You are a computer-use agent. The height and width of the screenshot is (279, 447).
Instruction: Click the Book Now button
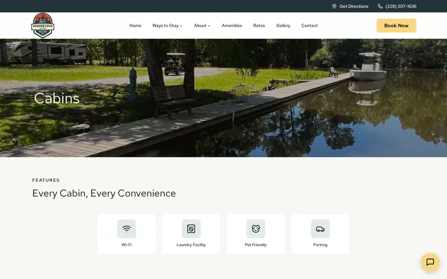(396, 25)
